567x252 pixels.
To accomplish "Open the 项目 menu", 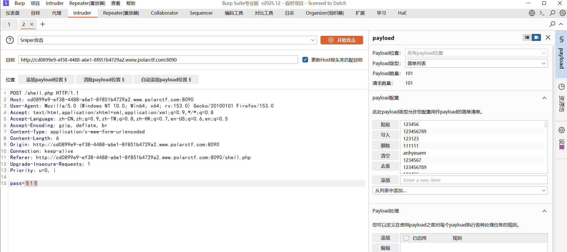I will (x=35, y=3).
